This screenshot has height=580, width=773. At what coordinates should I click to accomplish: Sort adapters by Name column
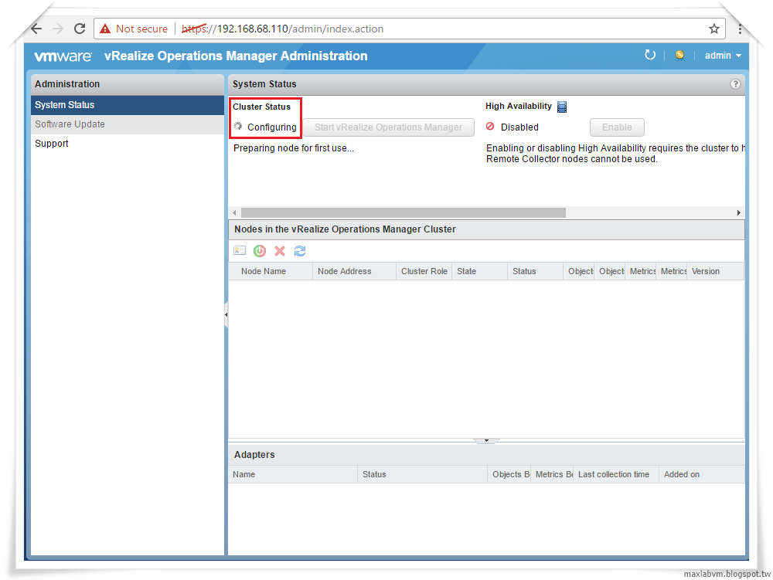293,474
